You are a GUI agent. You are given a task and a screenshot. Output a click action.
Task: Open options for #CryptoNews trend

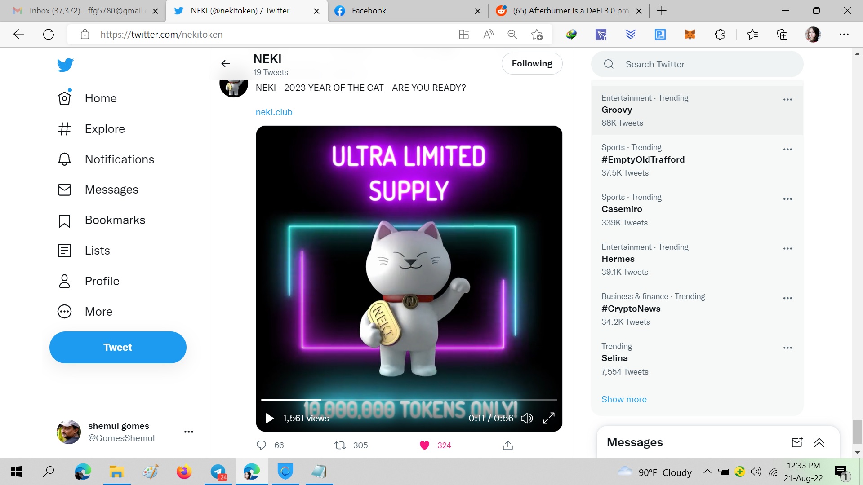787,298
